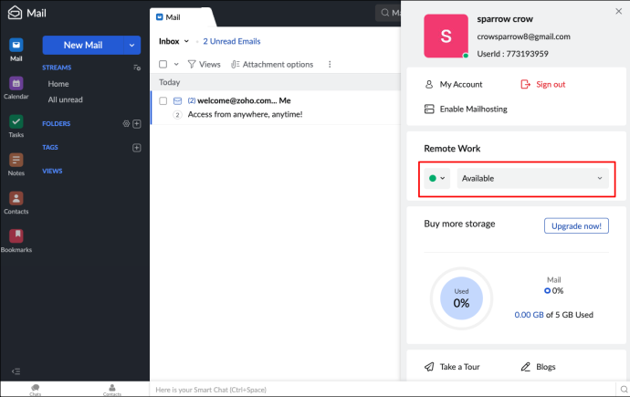Click the Smart Chat input field
The width and height of the screenshot is (630, 397).
382,390
